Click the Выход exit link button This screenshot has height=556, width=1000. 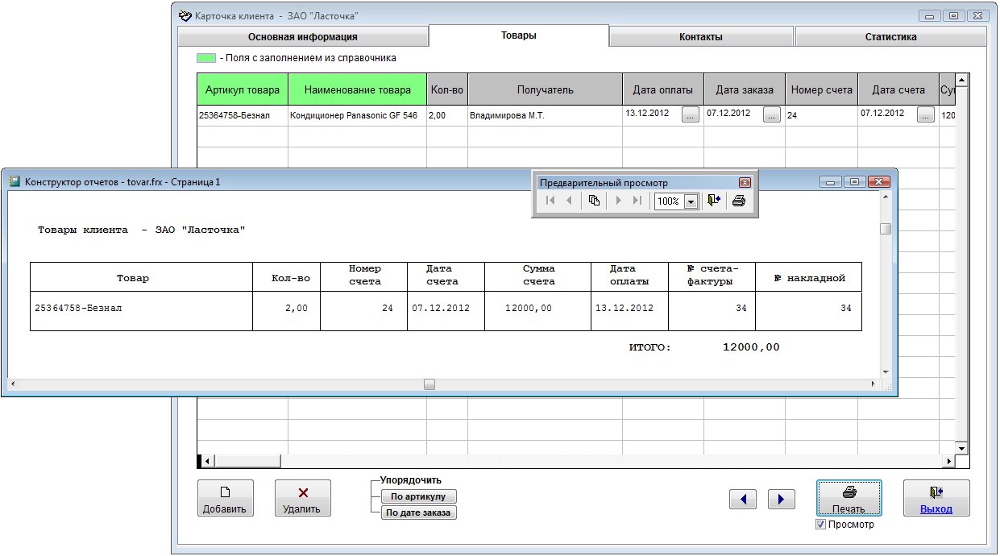pos(936,498)
